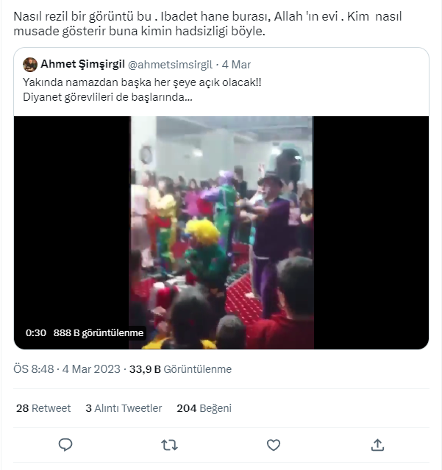Click the 888 B görüntülenme video label
Viewport: 442px width, 470px height.
(99, 332)
